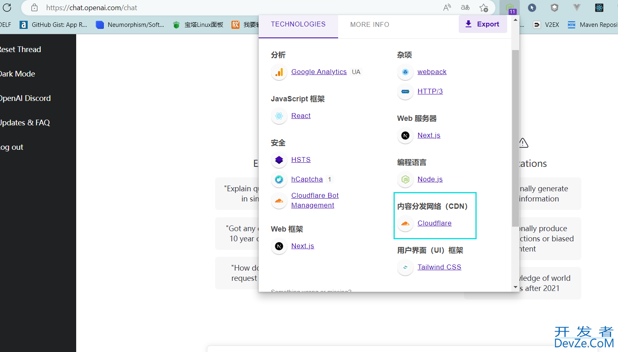Click the Tailwind CSS logo icon

tap(405, 267)
